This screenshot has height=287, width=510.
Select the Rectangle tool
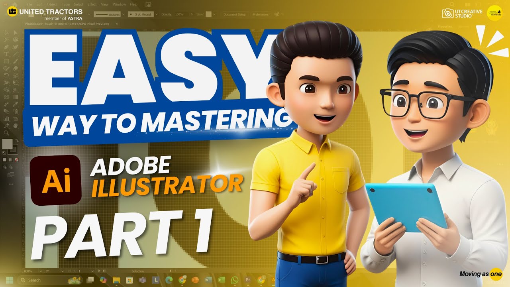[6, 61]
